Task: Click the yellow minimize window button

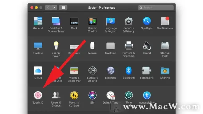Action: tap(36, 7)
